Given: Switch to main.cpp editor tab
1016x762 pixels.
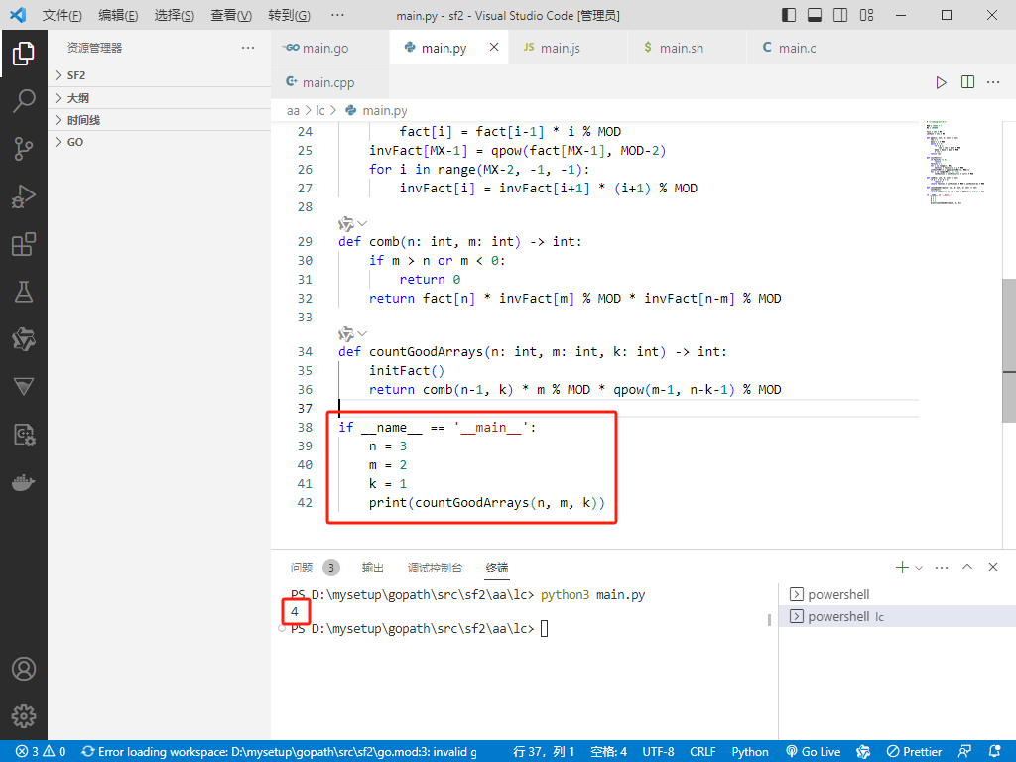Looking at the screenshot, I should click(330, 82).
